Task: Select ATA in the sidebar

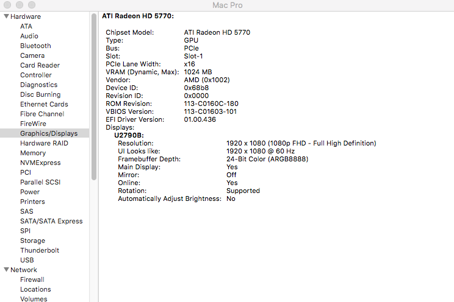Action: 26,26
